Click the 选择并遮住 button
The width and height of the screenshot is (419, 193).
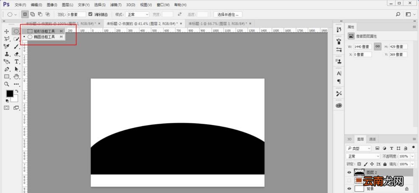pyautogui.click(x=228, y=14)
